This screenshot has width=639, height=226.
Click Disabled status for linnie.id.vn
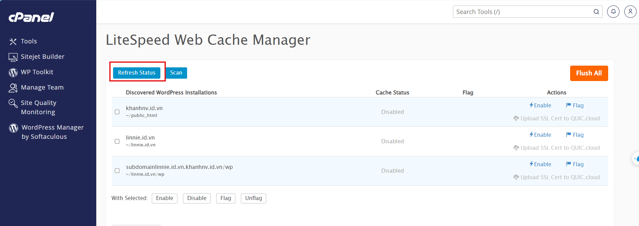point(393,141)
